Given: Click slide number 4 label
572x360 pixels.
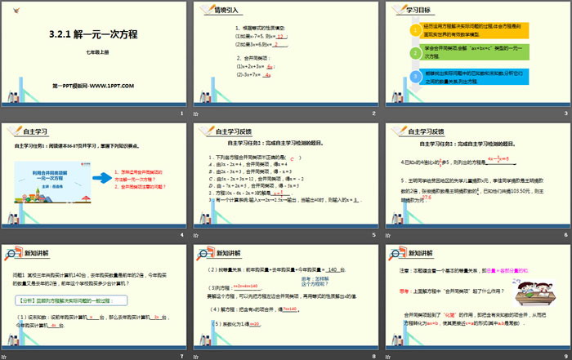Looking at the screenshot, I should point(181,235).
